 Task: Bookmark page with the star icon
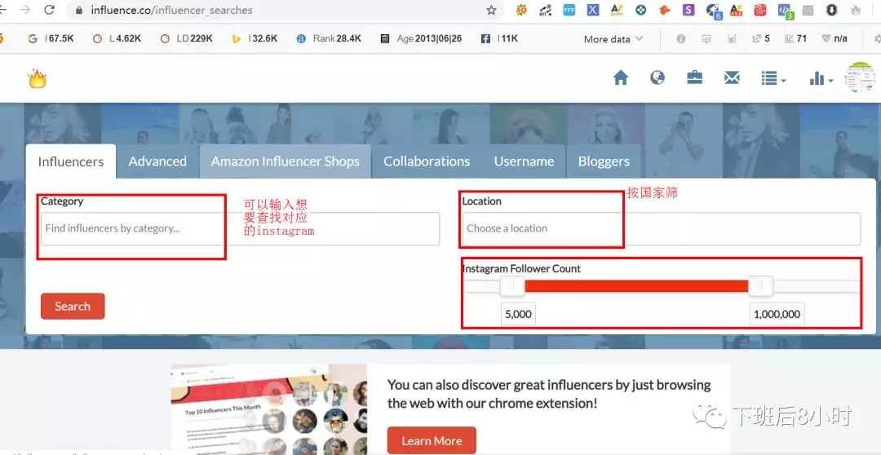[x=491, y=10]
